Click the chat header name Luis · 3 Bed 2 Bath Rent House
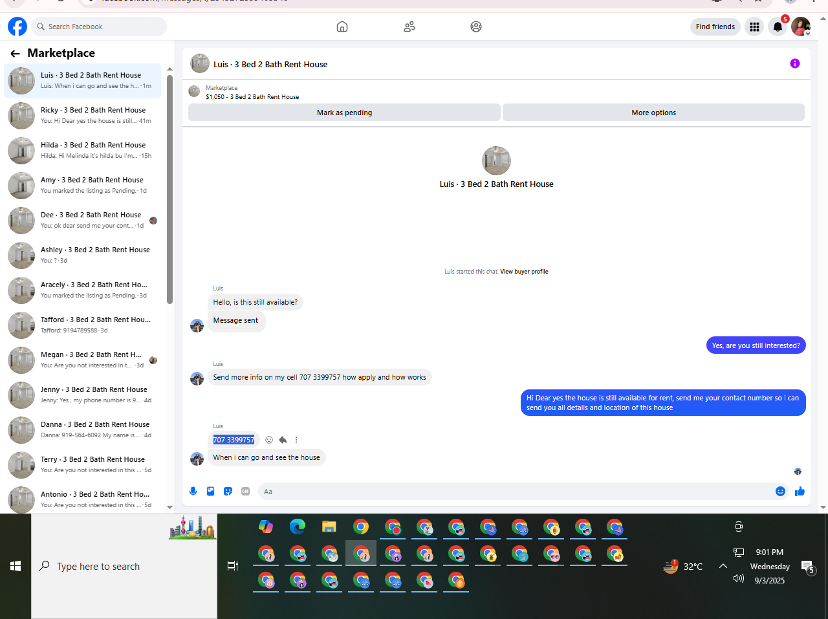Viewport: 828px width, 619px height. pos(270,64)
